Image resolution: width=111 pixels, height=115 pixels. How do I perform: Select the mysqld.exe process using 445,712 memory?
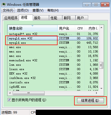pos(53,43)
